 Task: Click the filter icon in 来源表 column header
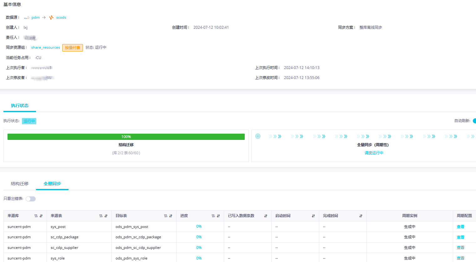(x=101, y=216)
